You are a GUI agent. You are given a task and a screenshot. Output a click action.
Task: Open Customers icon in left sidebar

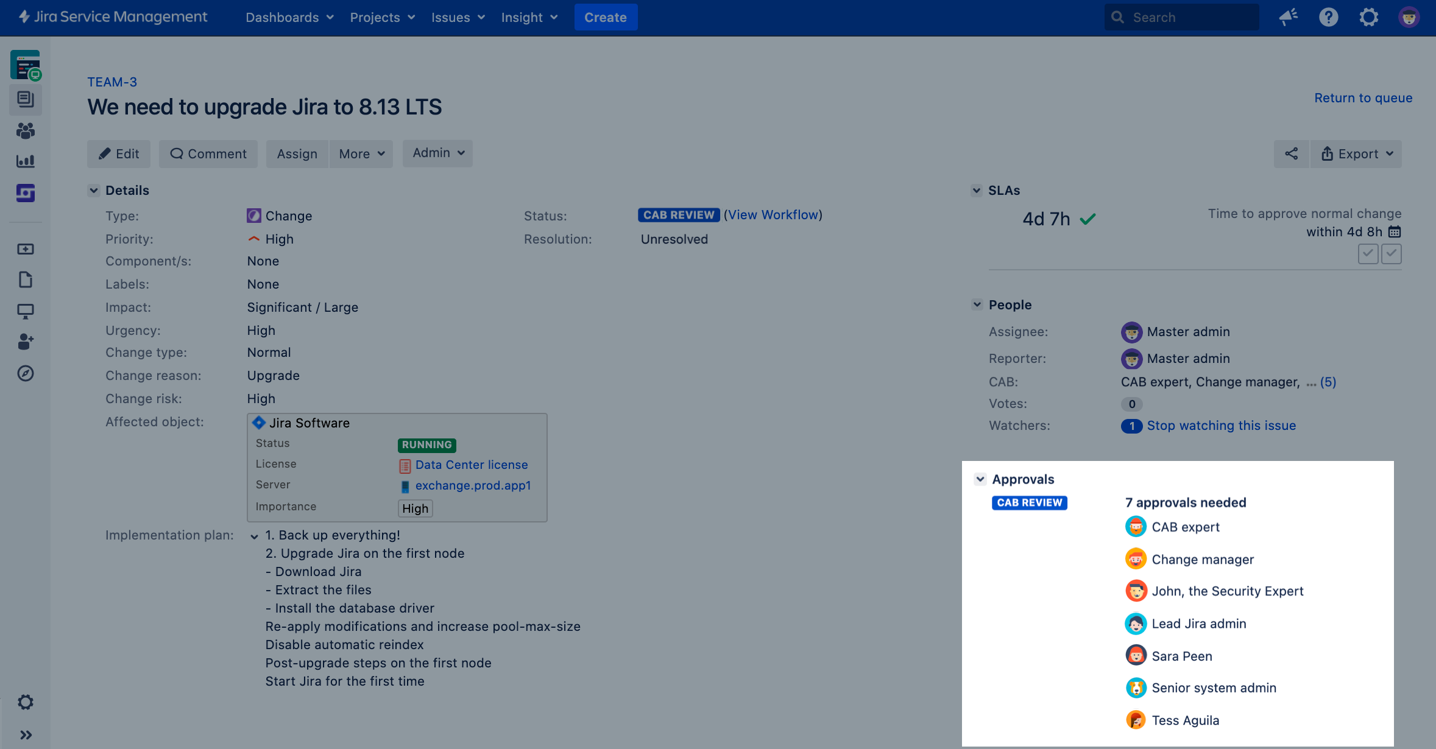pyautogui.click(x=25, y=130)
